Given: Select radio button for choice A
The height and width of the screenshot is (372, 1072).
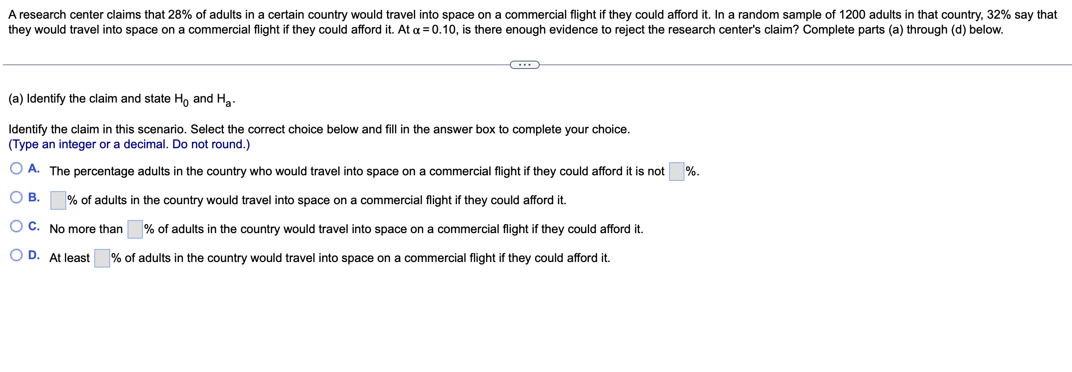Looking at the screenshot, I should pos(16,169).
